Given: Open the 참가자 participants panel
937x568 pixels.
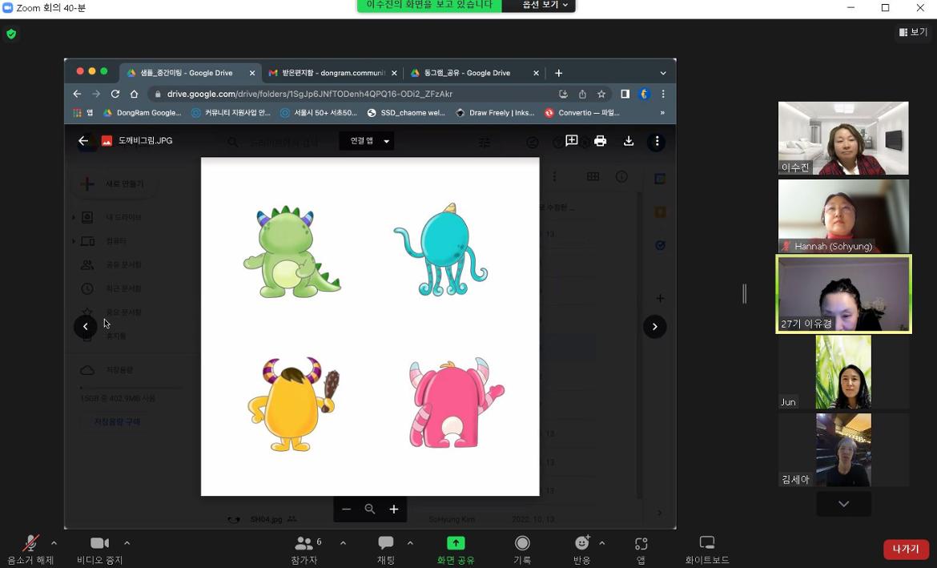Looking at the screenshot, I should tap(304, 549).
